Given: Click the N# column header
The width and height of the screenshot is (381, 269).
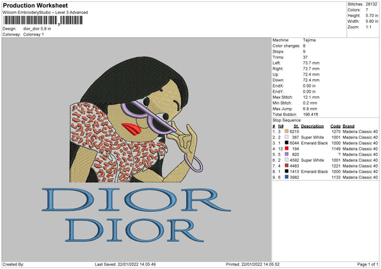Looking at the screenshot, I should coord(281,126).
